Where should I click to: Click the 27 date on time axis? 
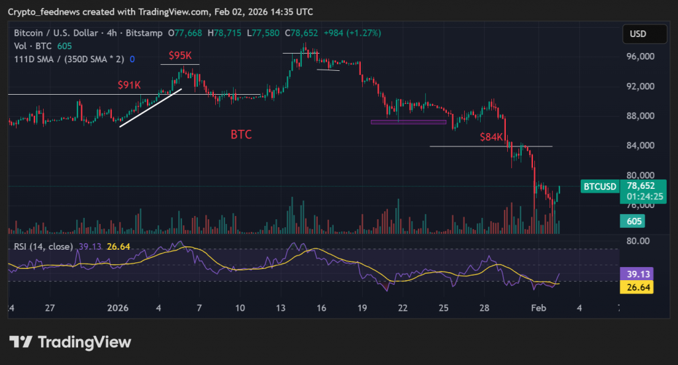pos(50,308)
